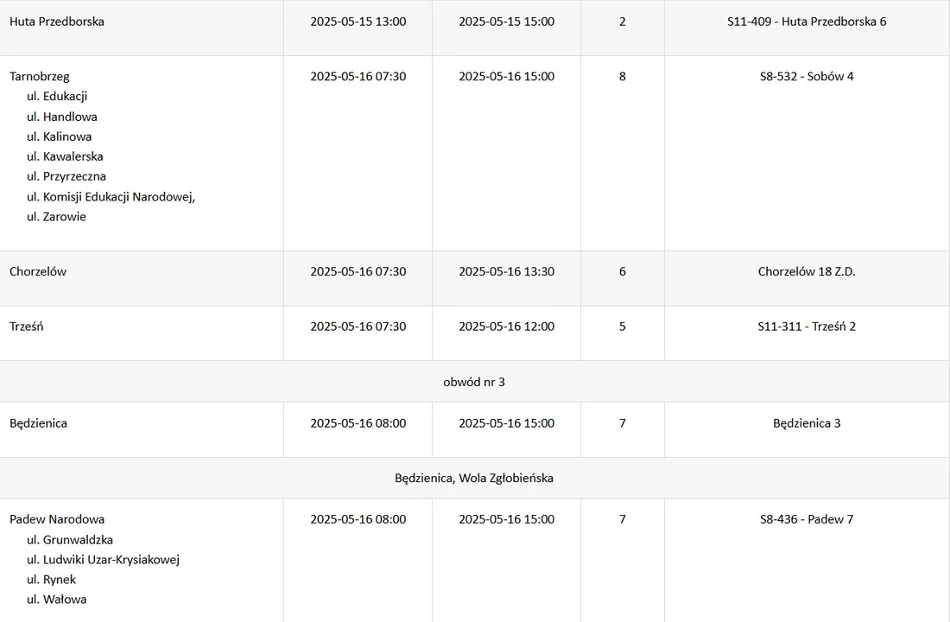Select the Chorzelów 18 Z.D. station cell

(x=807, y=271)
